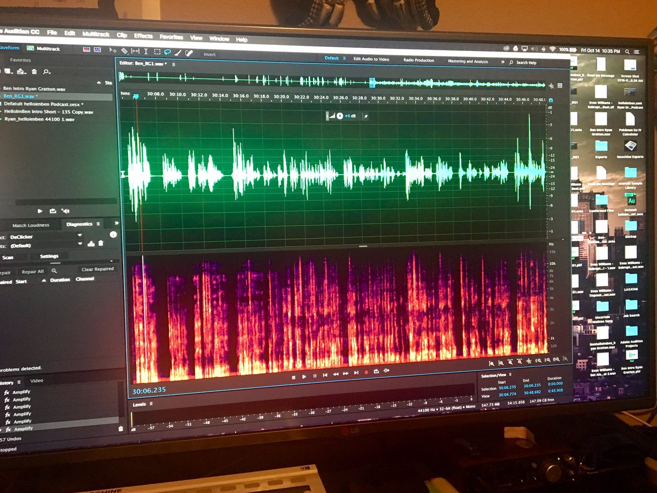Click the Loop preview icon in Files panel
This screenshot has height=493, width=657.
(x=53, y=211)
